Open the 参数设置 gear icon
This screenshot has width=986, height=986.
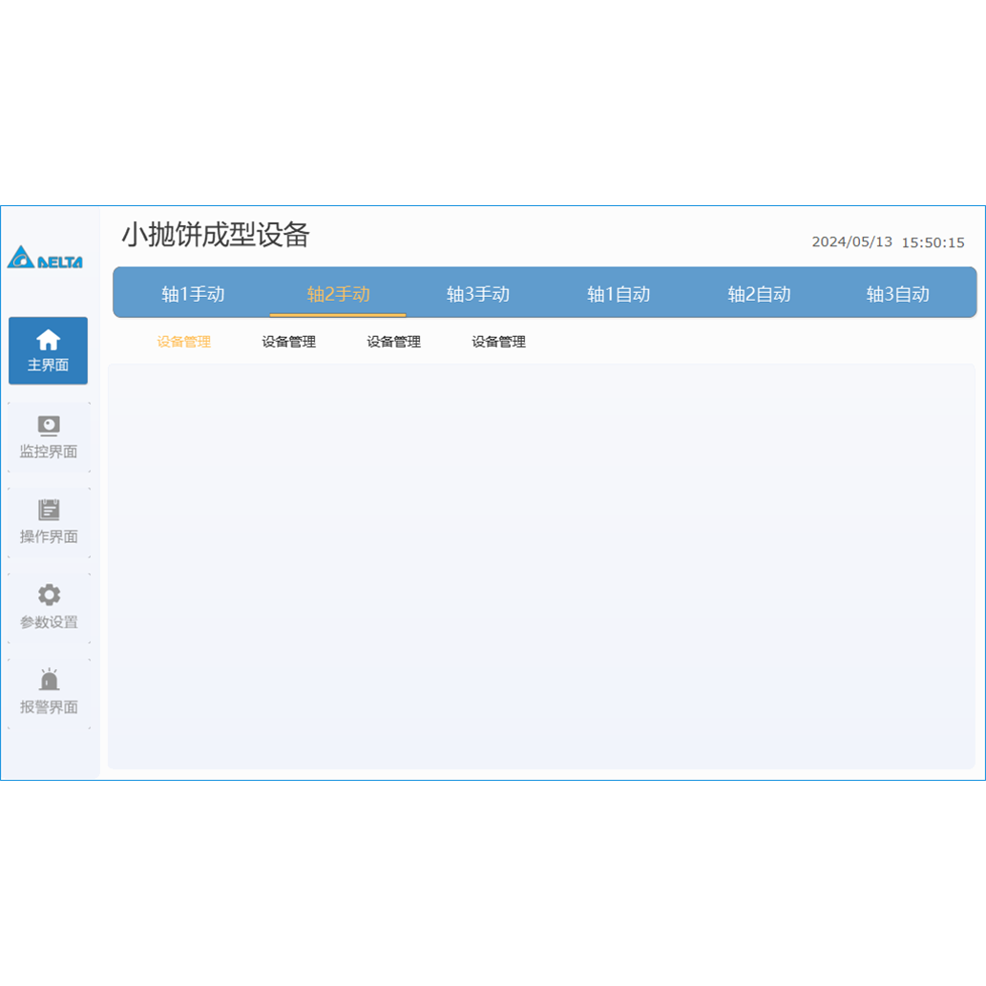[49, 595]
